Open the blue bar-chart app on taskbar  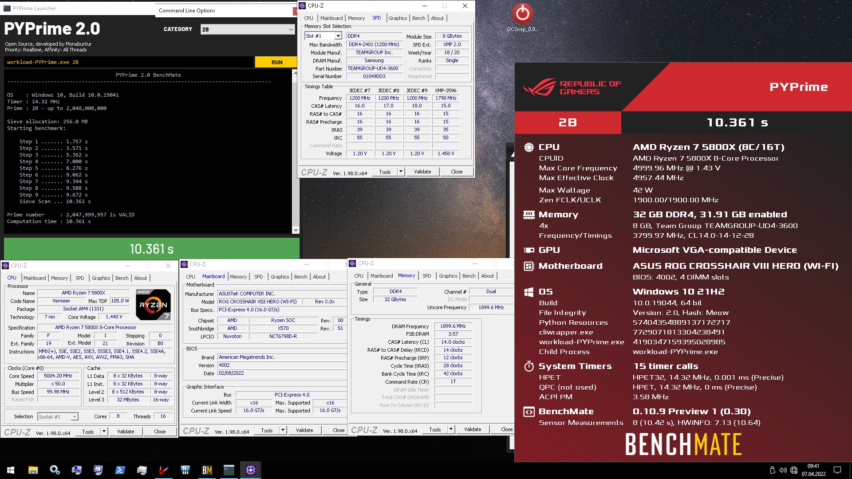coord(185,470)
